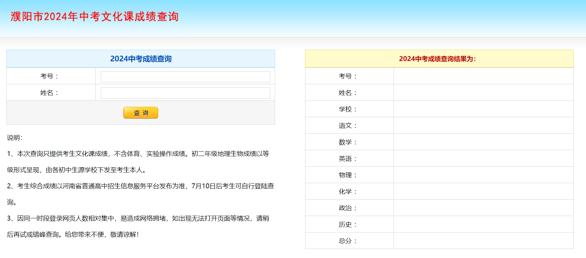This screenshot has width=586, height=258.
Task: Click the 总分 total score row label
Action: coord(347,241)
